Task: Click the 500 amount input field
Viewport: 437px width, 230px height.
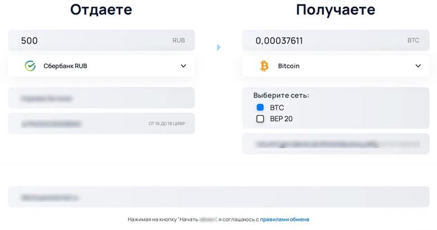Action: coord(90,40)
